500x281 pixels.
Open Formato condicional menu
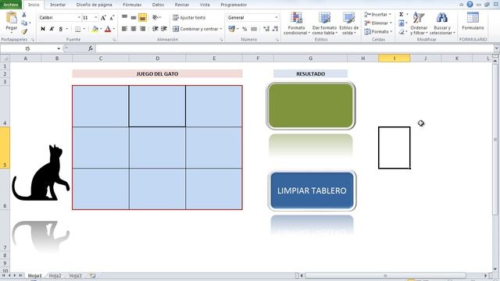click(x=297, y=23)
